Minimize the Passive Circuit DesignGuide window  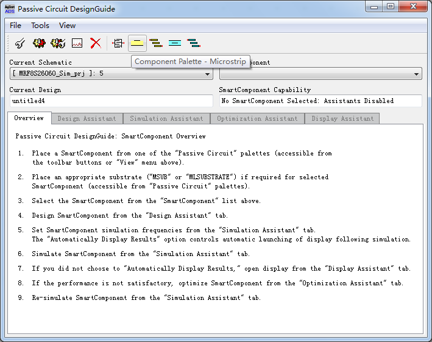tap(374, 7)
